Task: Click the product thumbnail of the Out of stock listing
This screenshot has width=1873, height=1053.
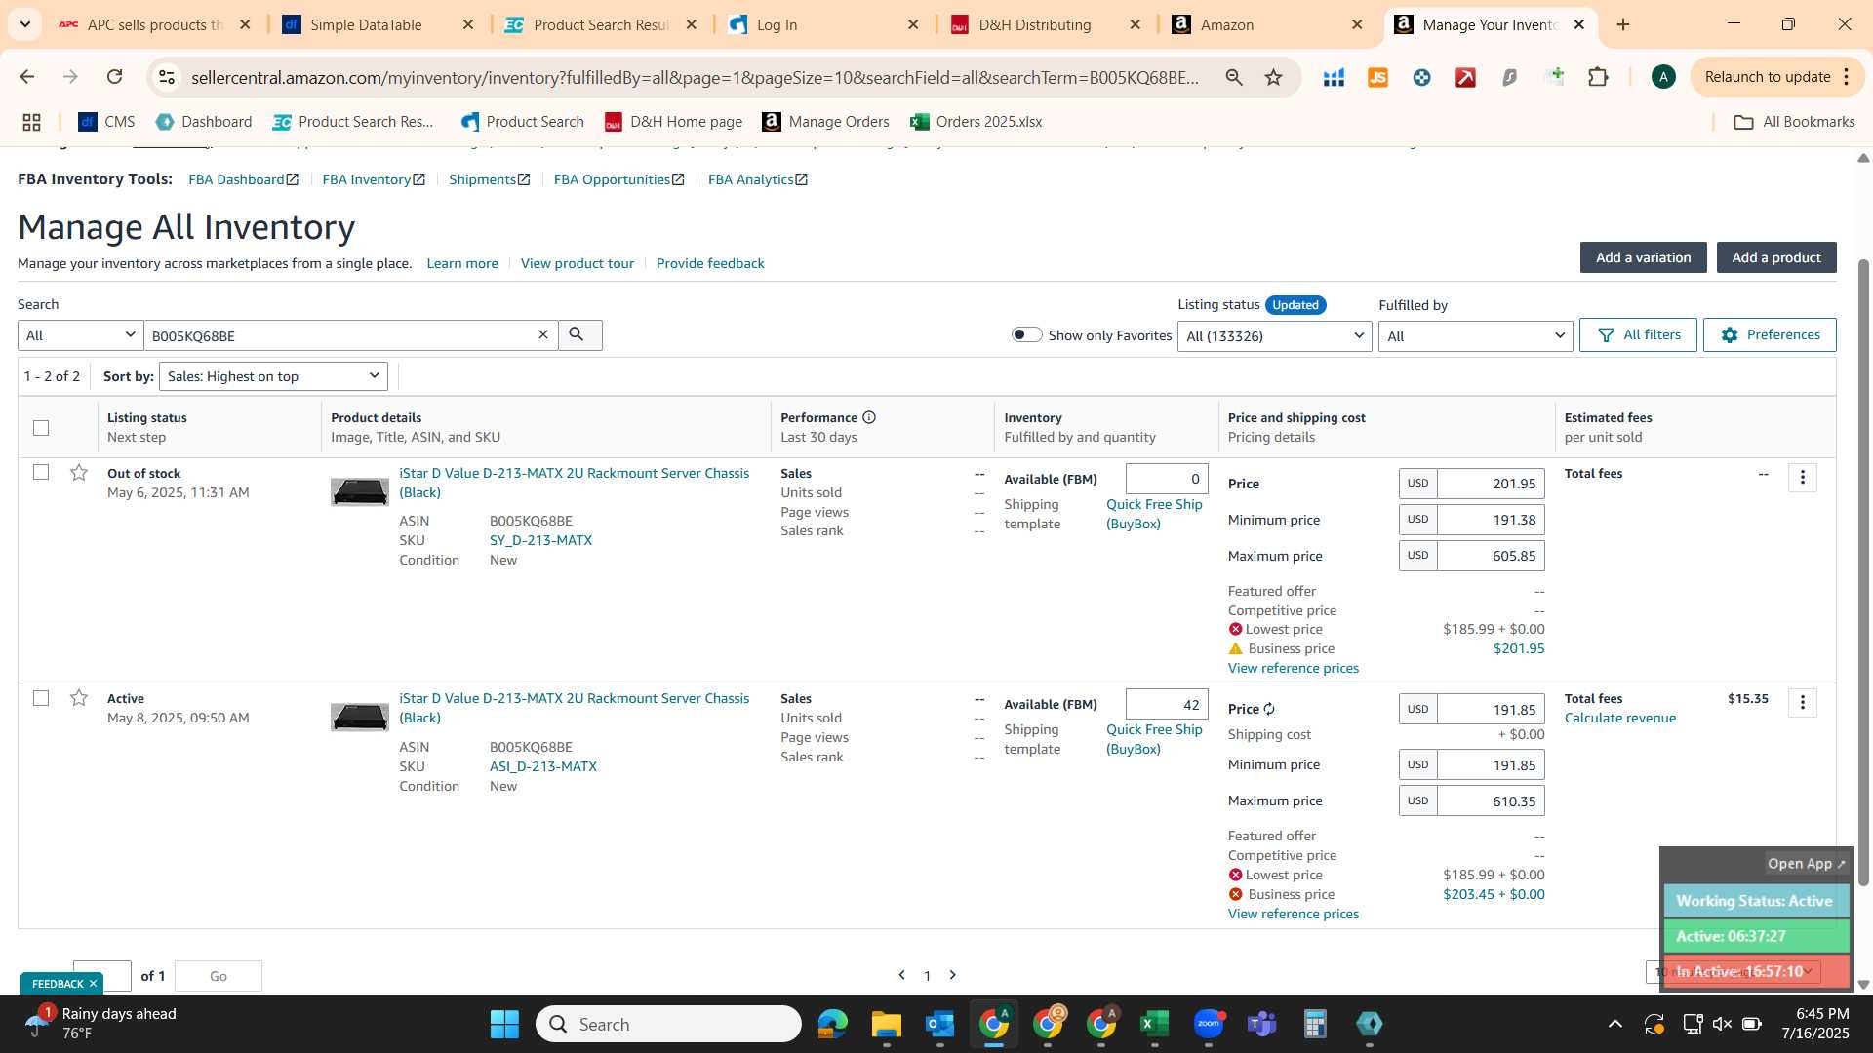Action: (359, 491)
